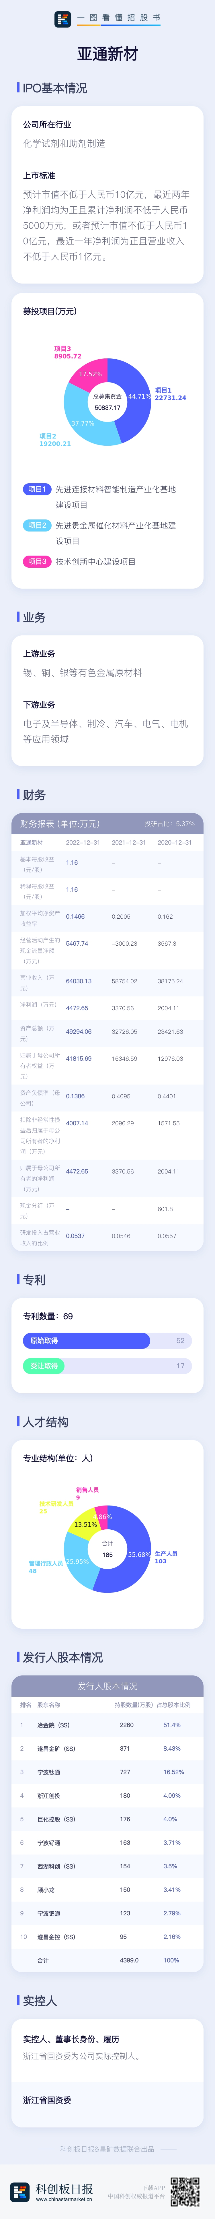215x2219 pixels.
Task: Click the 合计 185 center of staff chart
Action: [107, 1549]
